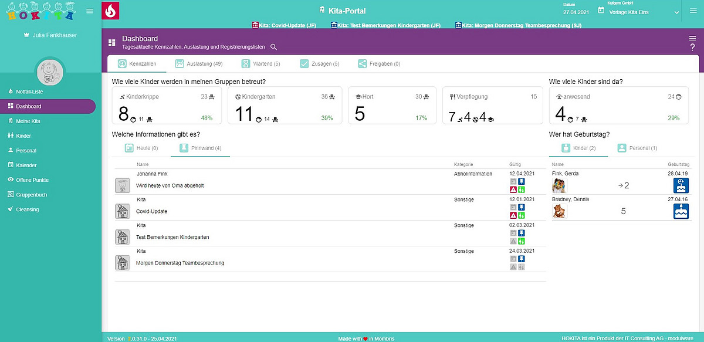This screenshot has width=704, height=342.
Task: Open the Verpflegung statistics card
Action: tap(492, 106)
